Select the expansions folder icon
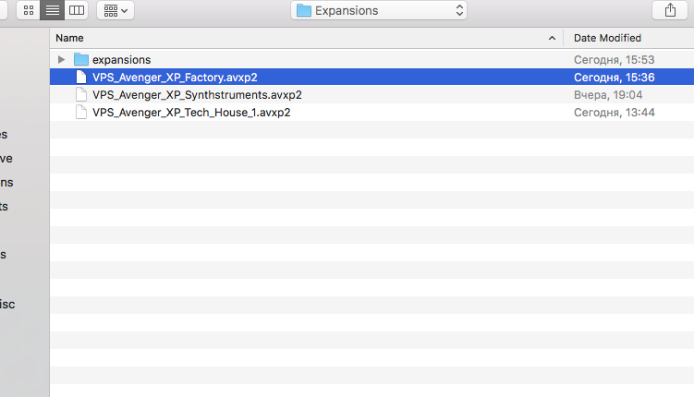This screenshot has height=397, width=694. click(81, 59)
